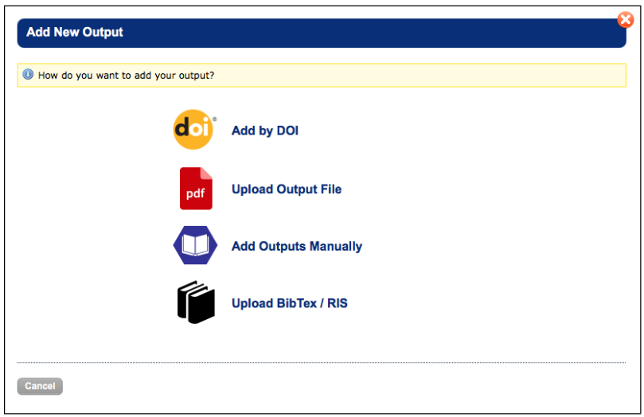Click the word 'RIS' in the last option
The width and height of the screenshot is (644, 417).
pyautogui.click(x=338, y=303)
